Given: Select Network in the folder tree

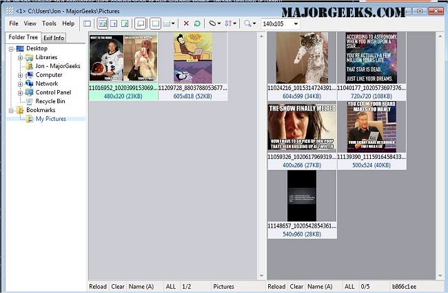Looking at the screenshot, I should pyautogui.click(x=47, y=84).
